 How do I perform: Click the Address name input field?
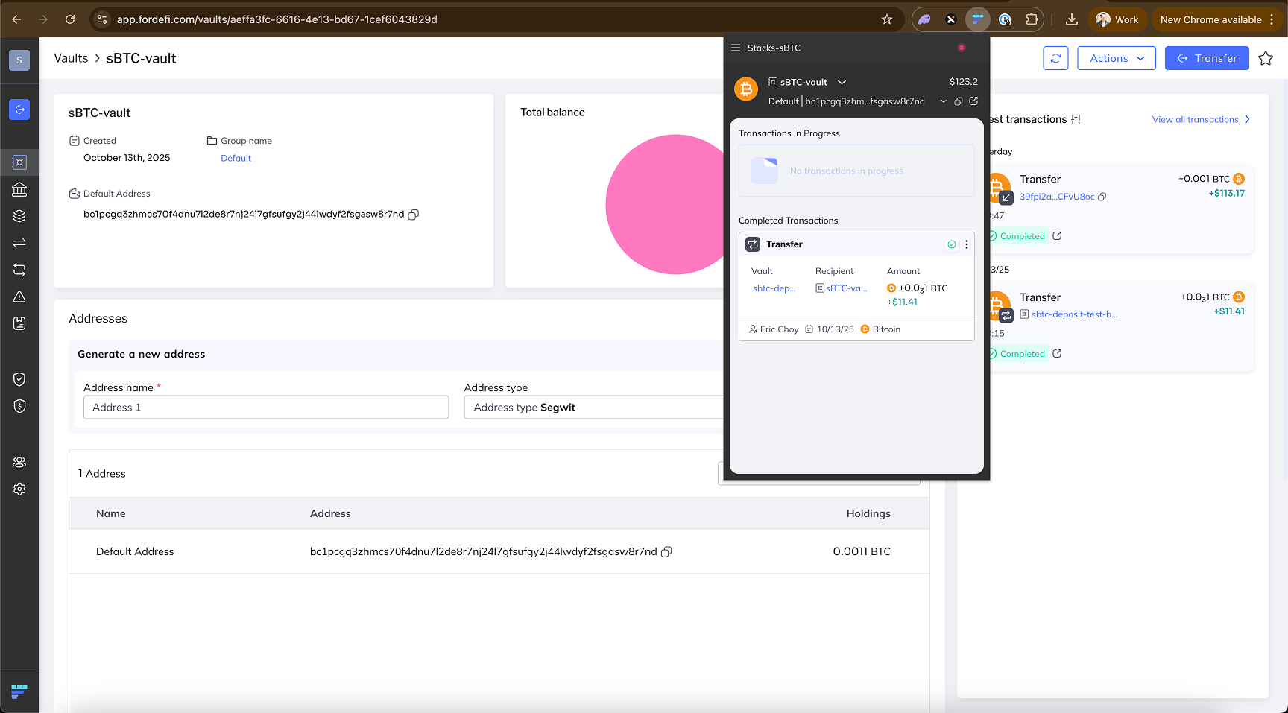point(266,408)
